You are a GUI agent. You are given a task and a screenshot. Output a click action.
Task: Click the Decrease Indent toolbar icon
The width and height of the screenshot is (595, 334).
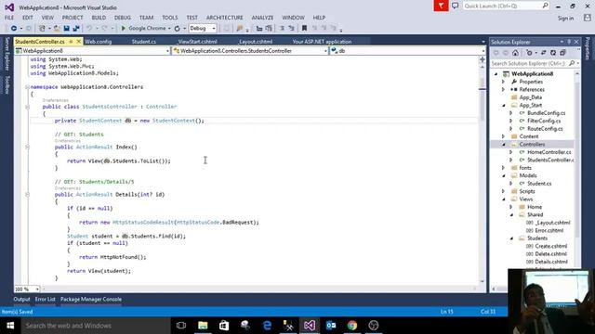tap(259, 29)
